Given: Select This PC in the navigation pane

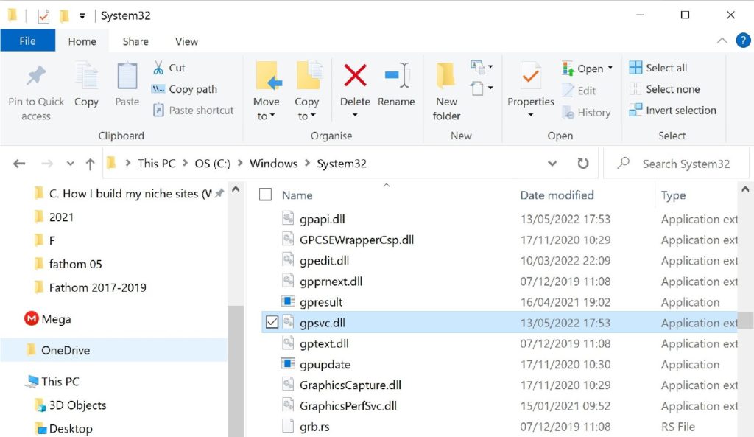Looking at the screenshot, I should coord(60,381).
